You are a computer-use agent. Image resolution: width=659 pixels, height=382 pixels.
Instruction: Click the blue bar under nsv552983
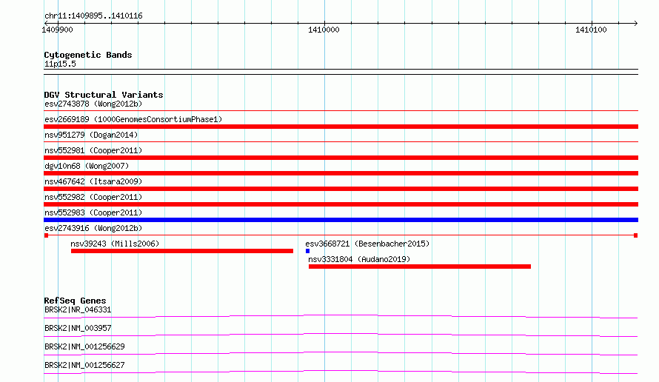point(341,220)
